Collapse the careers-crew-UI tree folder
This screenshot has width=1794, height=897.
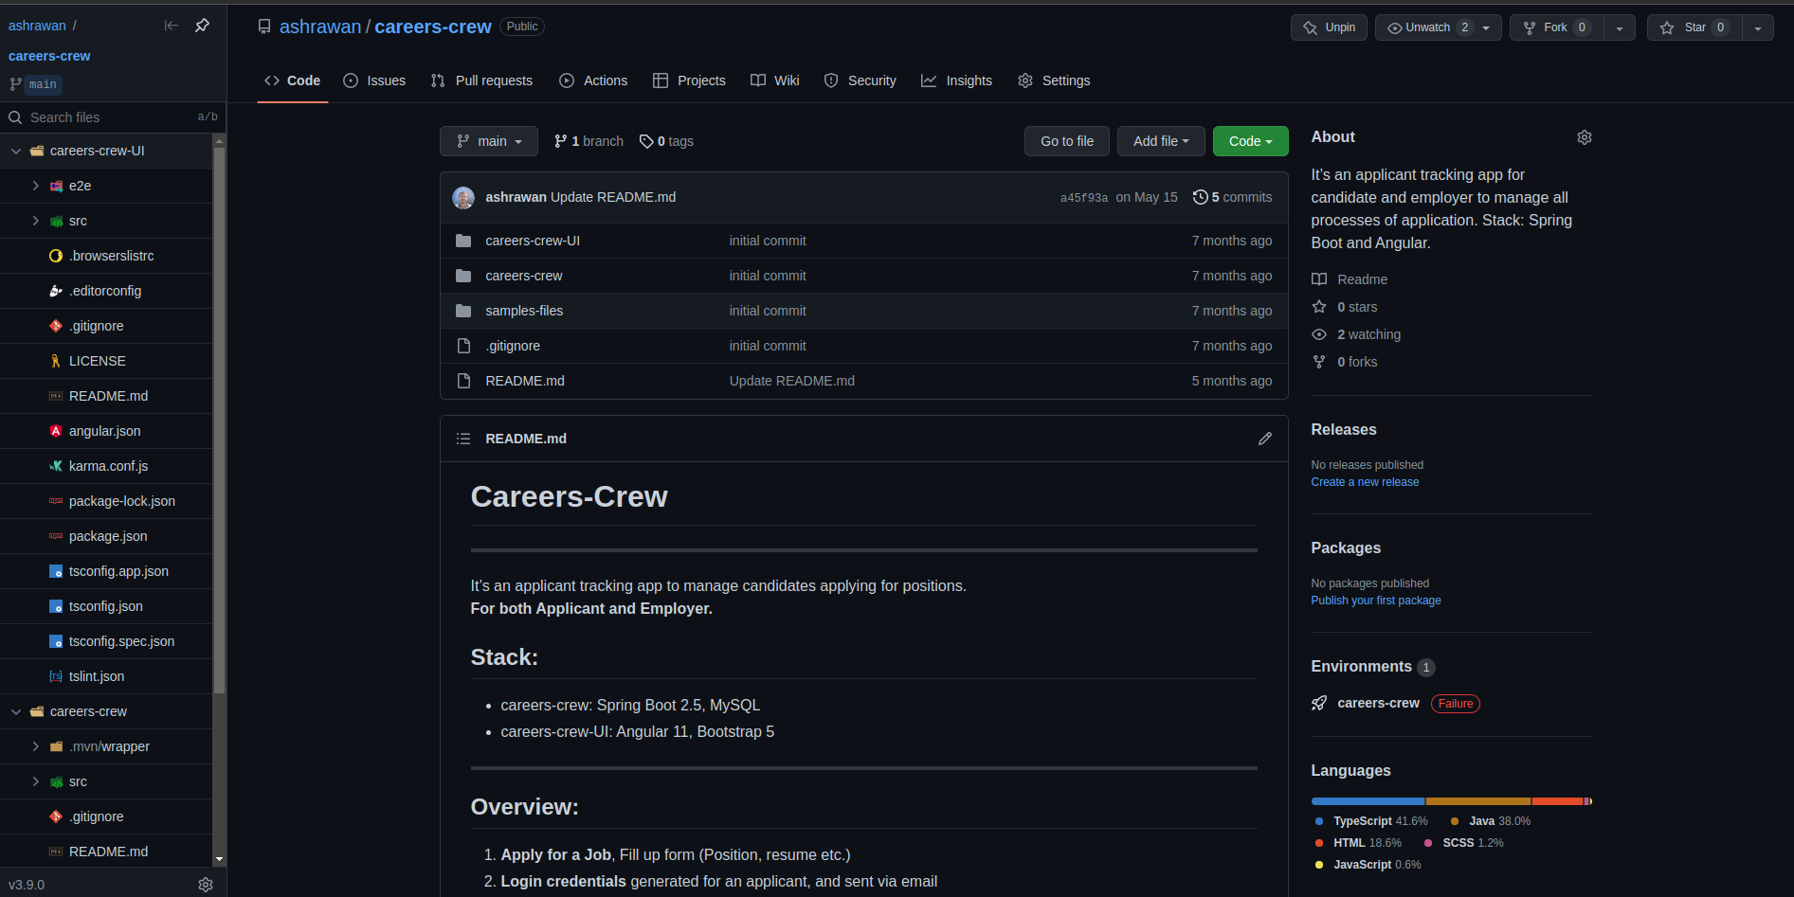coord(16,151)
